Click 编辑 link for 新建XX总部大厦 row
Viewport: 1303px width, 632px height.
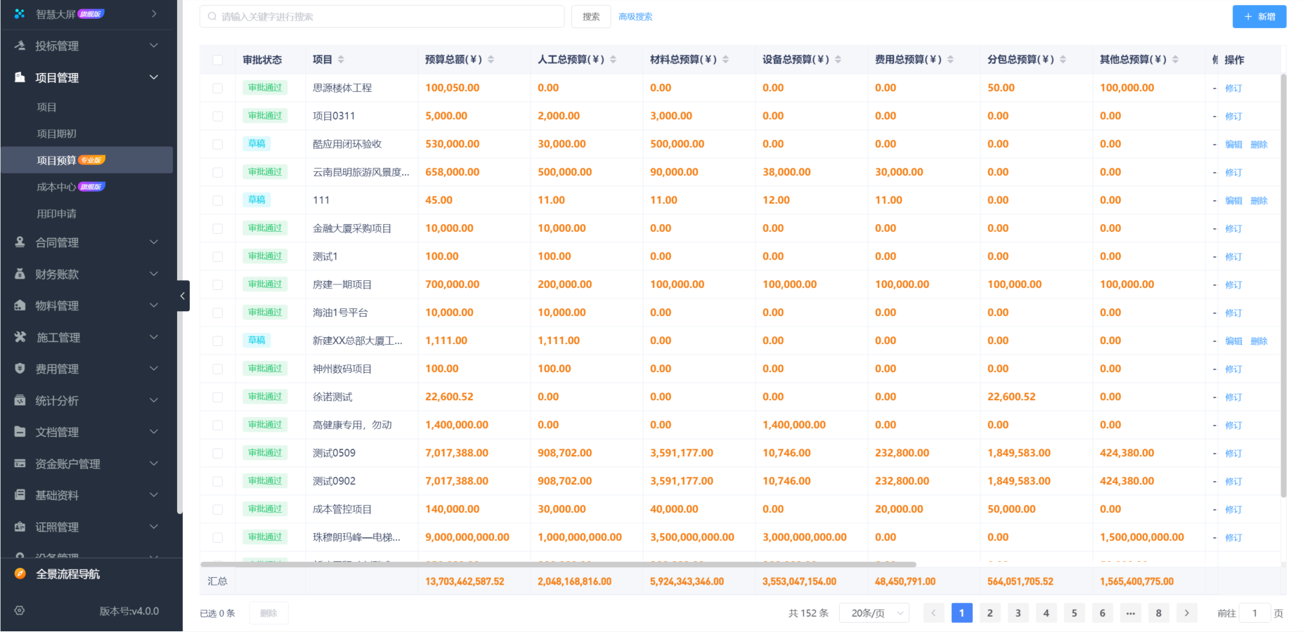click(1233, 340)
